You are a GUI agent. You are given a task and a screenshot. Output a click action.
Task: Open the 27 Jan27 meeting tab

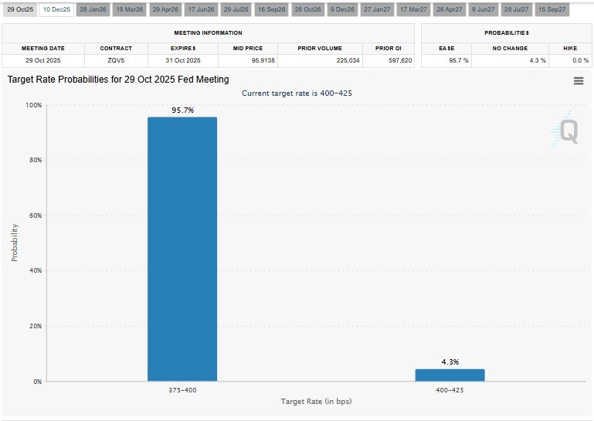coord(378,9)
